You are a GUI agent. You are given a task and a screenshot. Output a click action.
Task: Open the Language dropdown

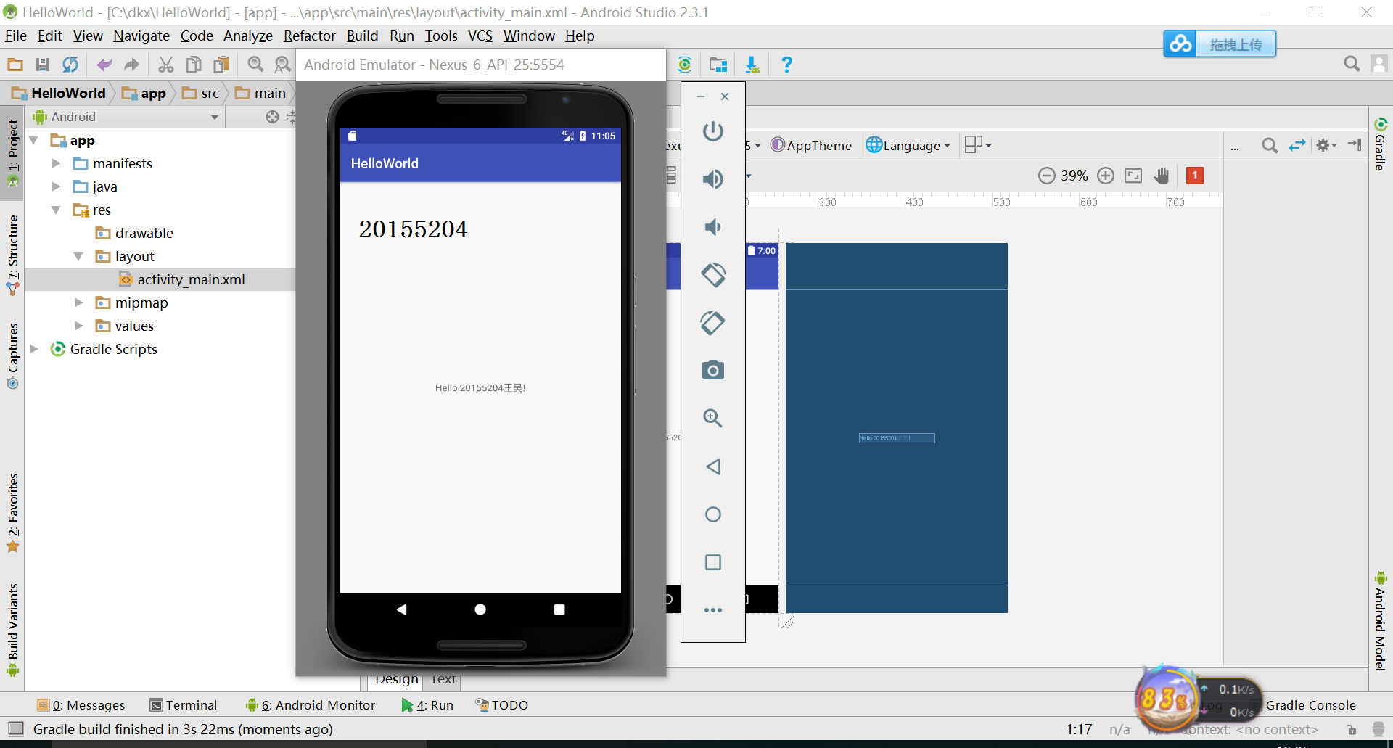click(x=908, y=145)
